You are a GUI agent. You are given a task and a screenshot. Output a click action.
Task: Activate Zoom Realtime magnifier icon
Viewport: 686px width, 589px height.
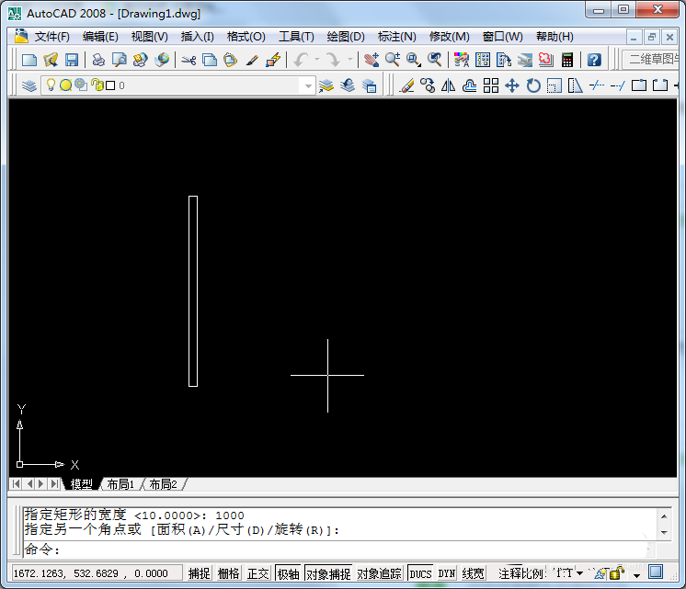coord(393,60)
